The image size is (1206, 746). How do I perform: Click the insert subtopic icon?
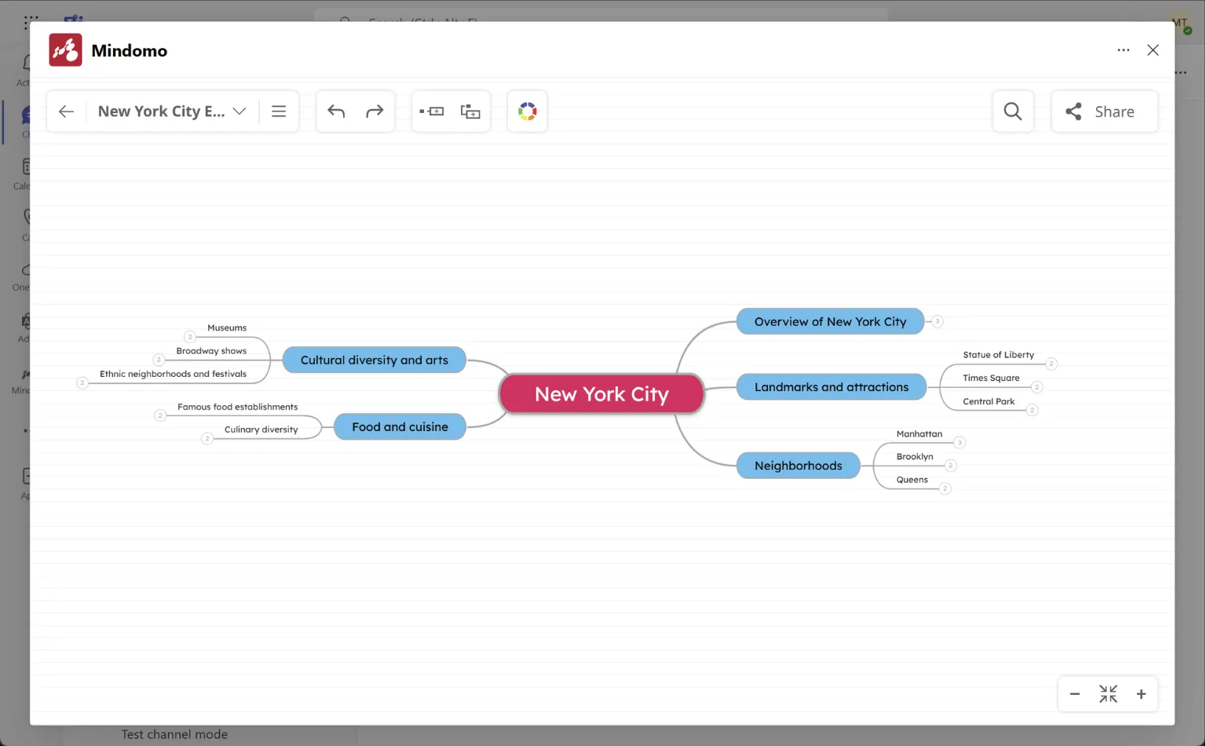[x=470, y=112]
